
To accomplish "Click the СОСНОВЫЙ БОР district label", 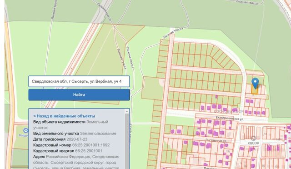I will (229, 111).
